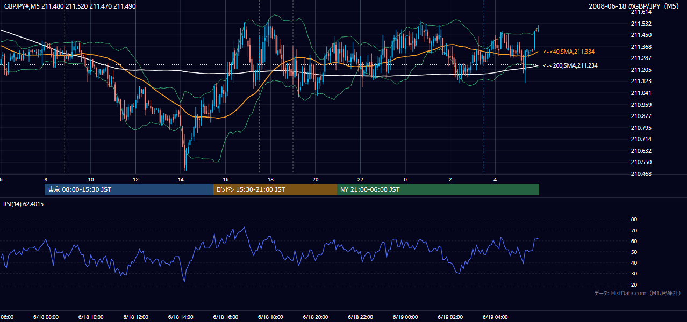Click the London session bar ロンドン 15:30-21:00 JST
The image size is (687, 322).
(275, 189)
